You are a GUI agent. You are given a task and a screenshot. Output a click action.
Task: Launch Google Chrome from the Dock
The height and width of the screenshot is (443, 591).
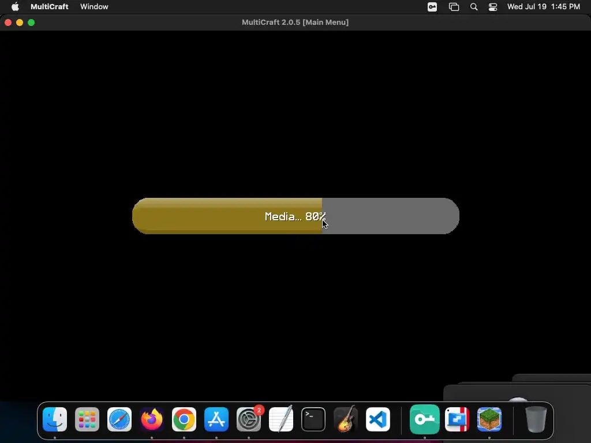(x=184, y=419)
